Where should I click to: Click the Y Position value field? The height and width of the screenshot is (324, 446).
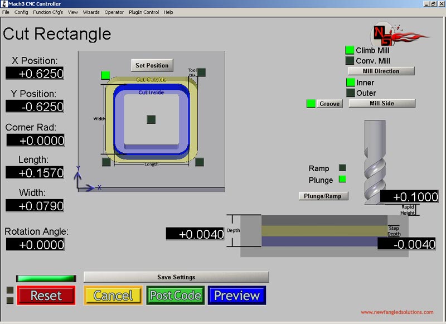point(35,107)
